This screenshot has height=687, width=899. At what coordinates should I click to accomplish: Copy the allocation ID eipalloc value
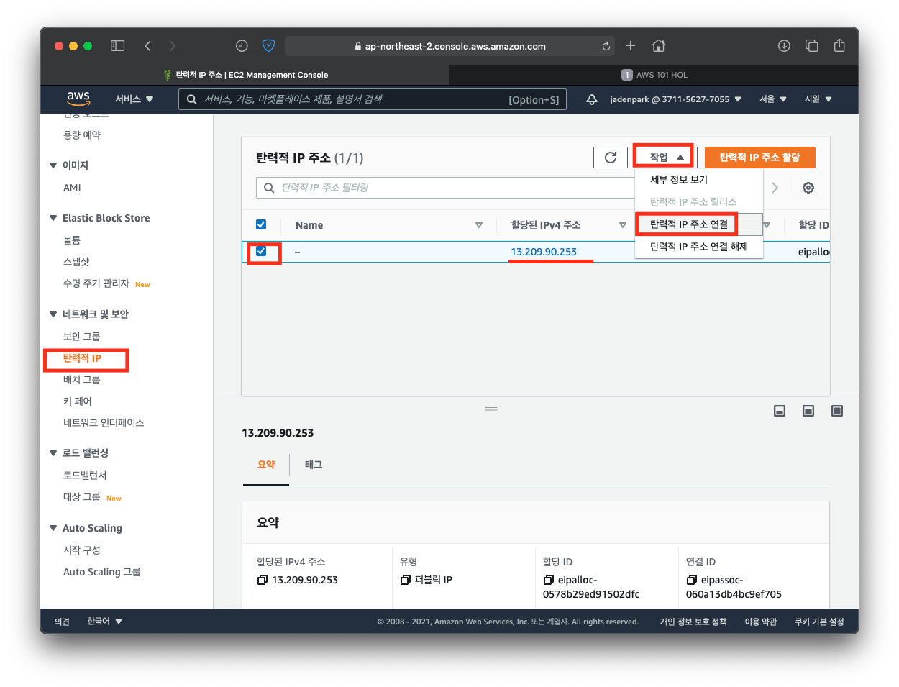click(549, 580)
